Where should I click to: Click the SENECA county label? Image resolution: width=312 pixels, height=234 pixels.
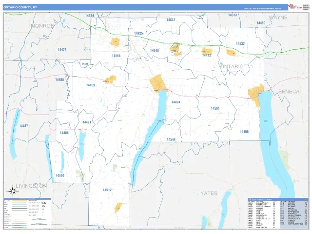(x=289, y=92)
